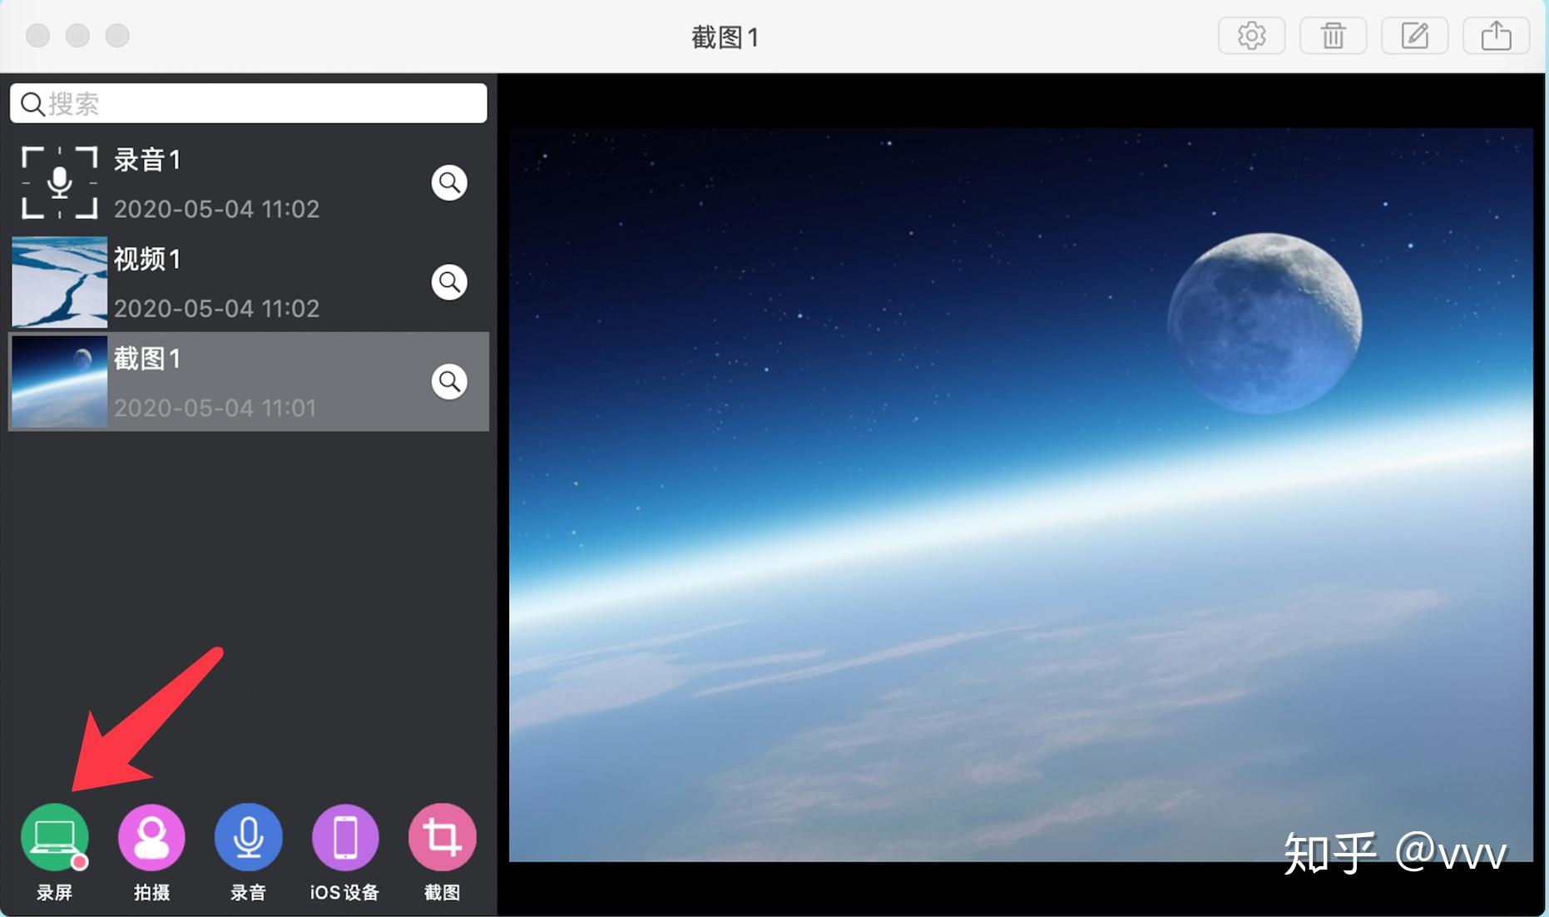Open the 视频1 thumbnail image
Screen dimensions: 1549x917
pos(58,282)
